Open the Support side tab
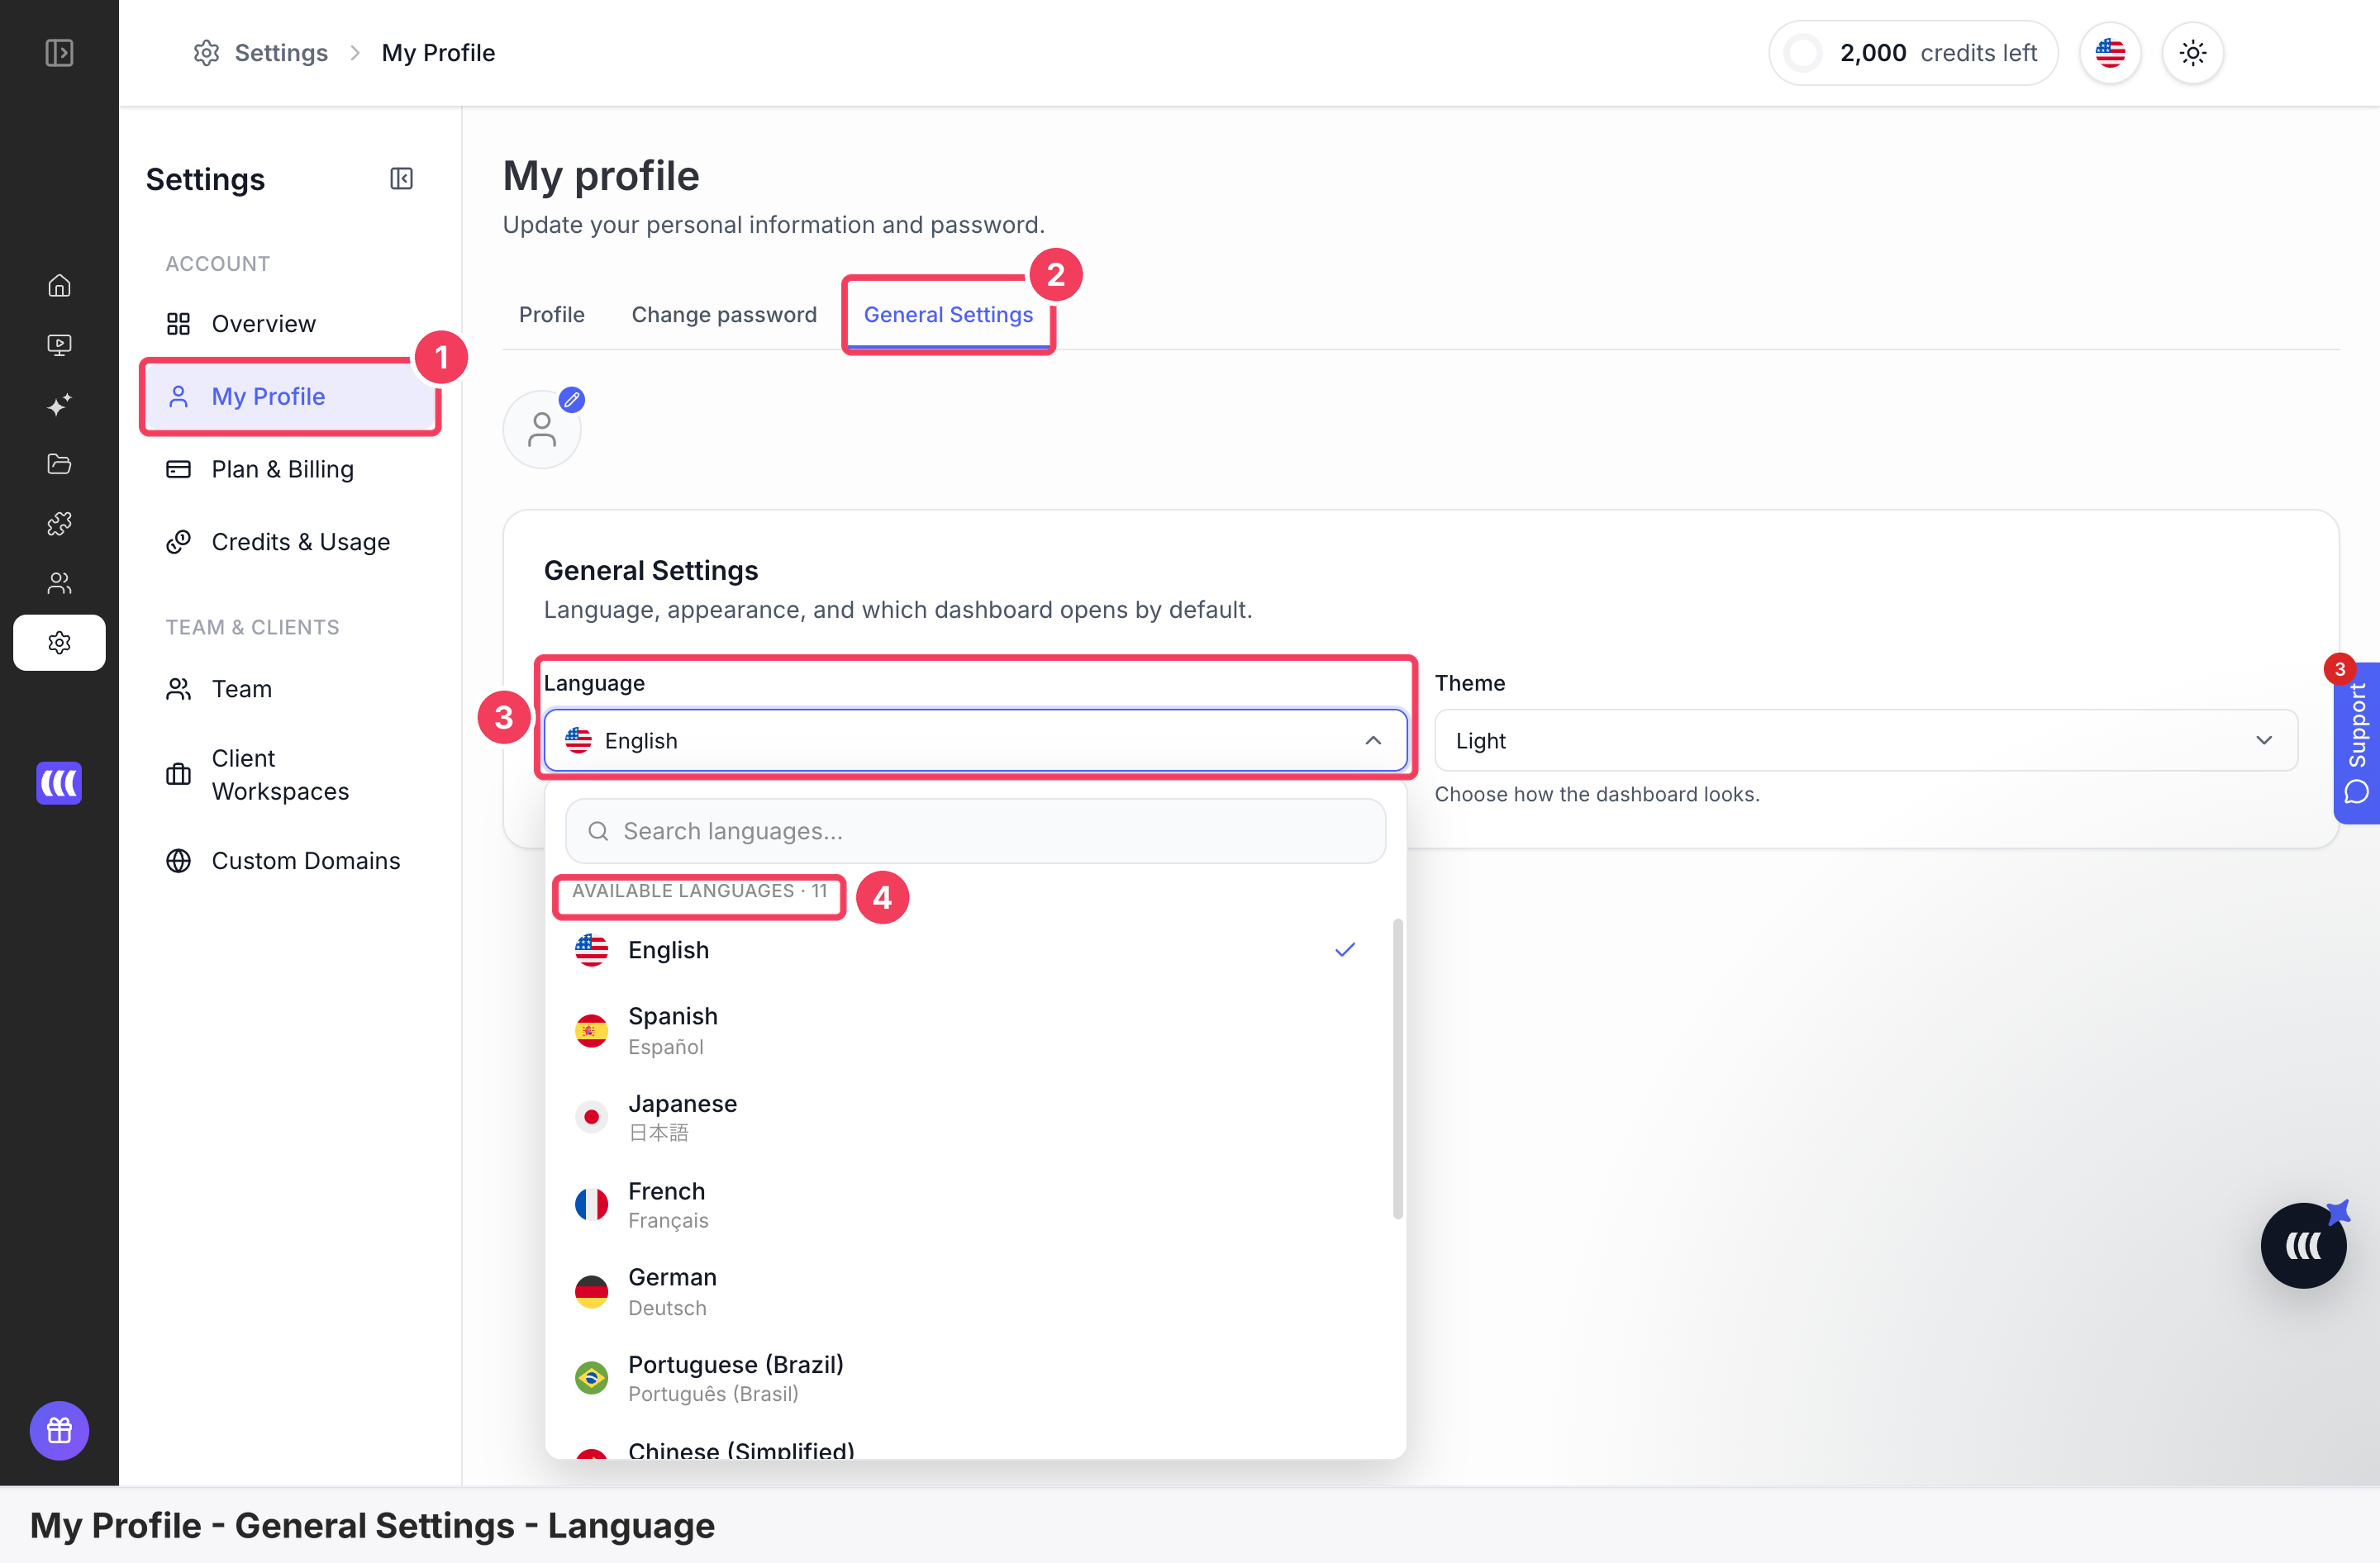The height and width of the screenshot is (1563, 2380). tap(2357, 743)
